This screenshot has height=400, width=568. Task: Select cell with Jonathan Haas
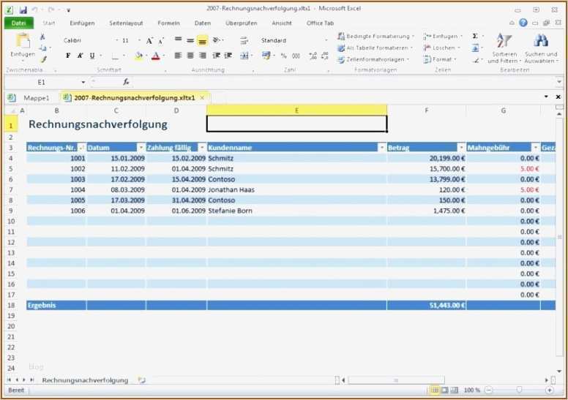point(296,189)
